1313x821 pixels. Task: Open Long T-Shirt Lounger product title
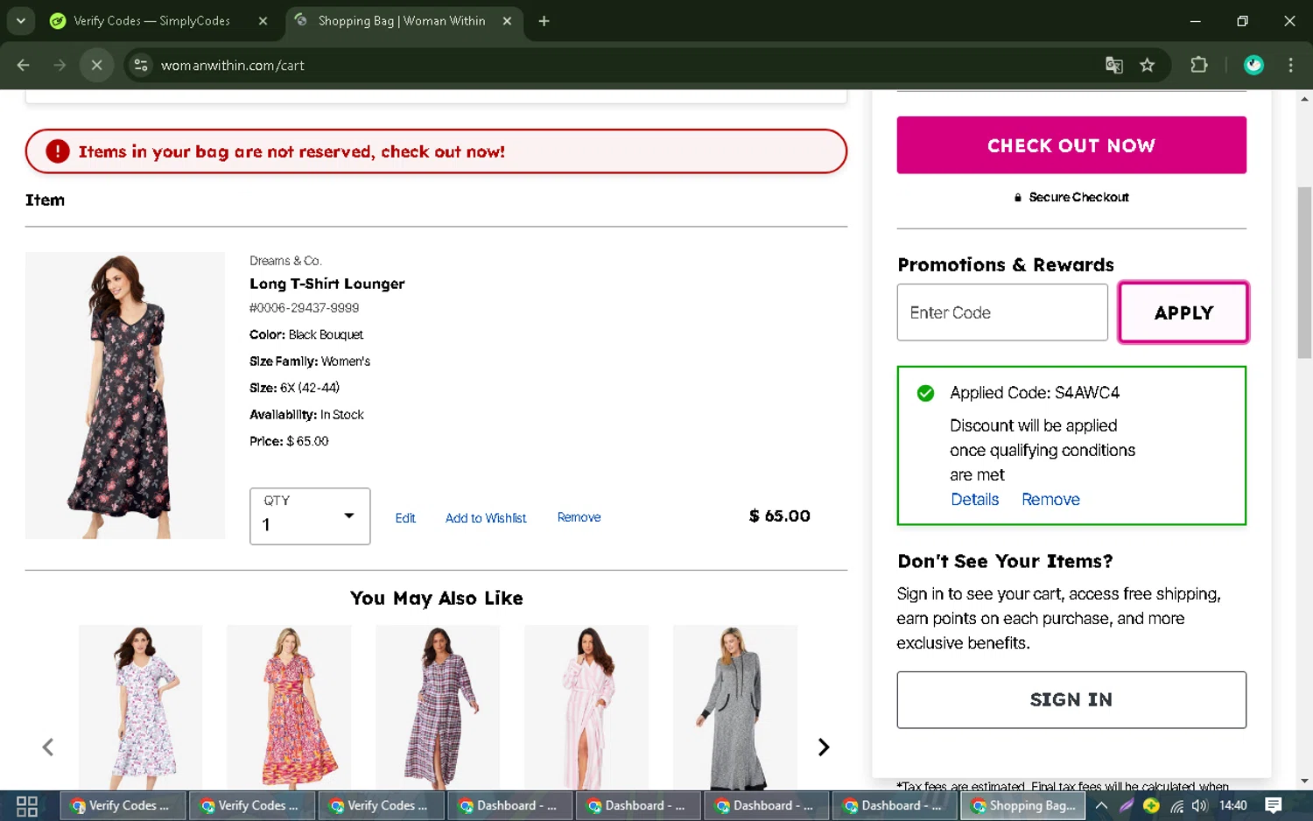(x=327, y=284)
